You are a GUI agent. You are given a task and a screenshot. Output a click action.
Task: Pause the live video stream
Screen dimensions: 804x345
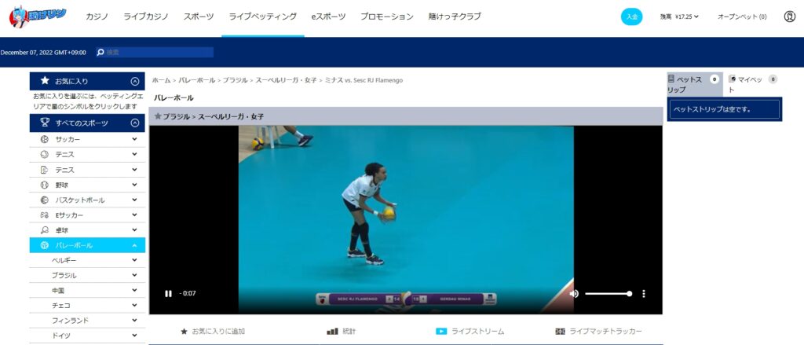coord(168,294)
